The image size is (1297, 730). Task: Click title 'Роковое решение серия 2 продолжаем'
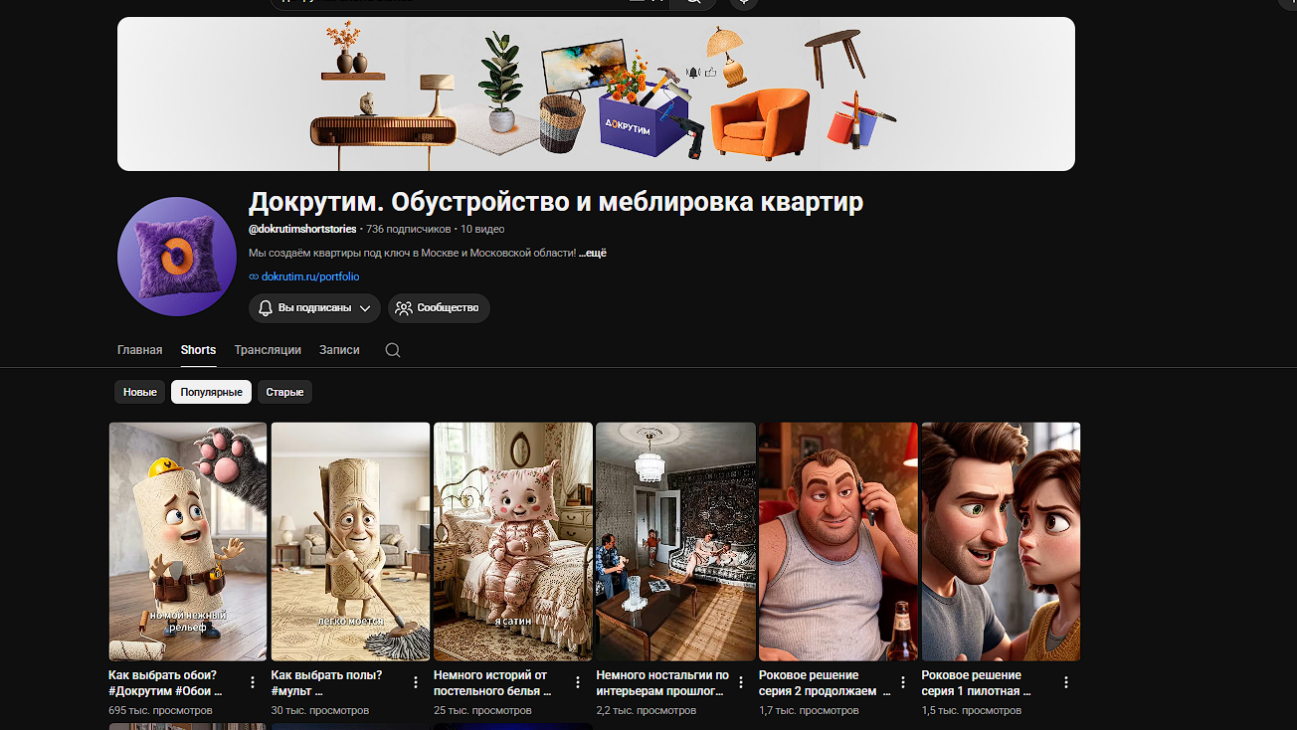825,683
